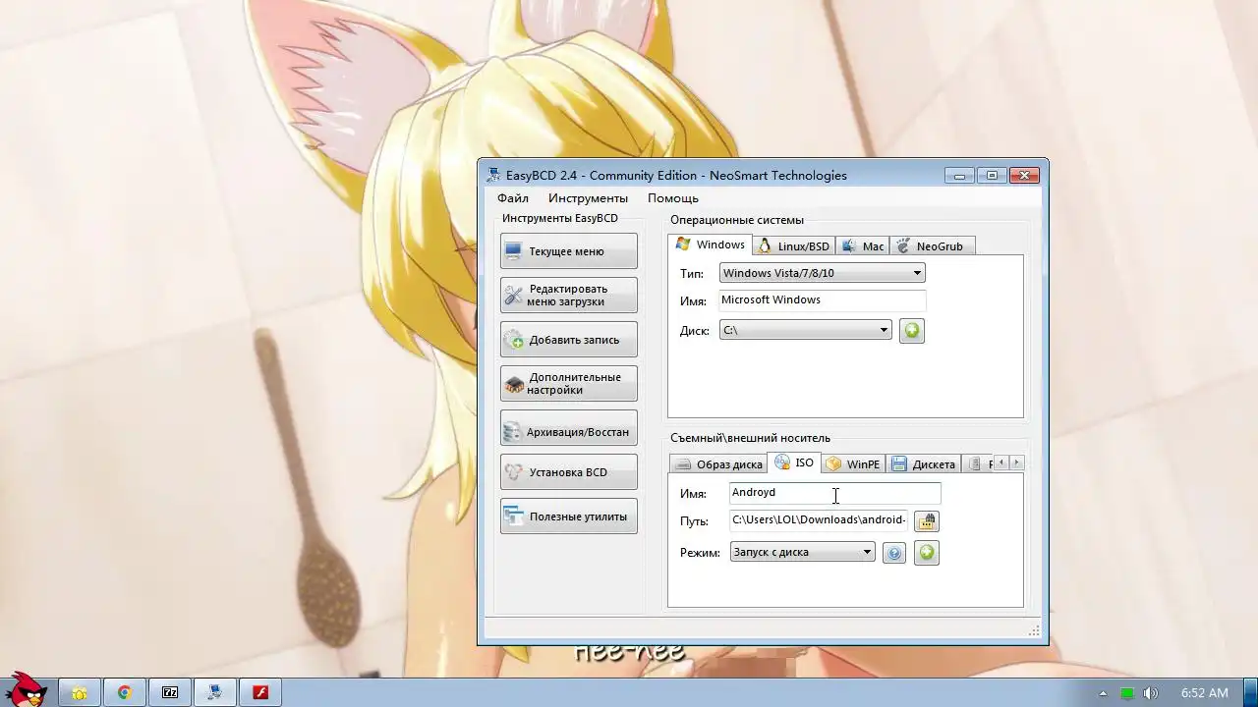
Task: Click the EasyBCD taskbar icon
Action: click(215, 692)
